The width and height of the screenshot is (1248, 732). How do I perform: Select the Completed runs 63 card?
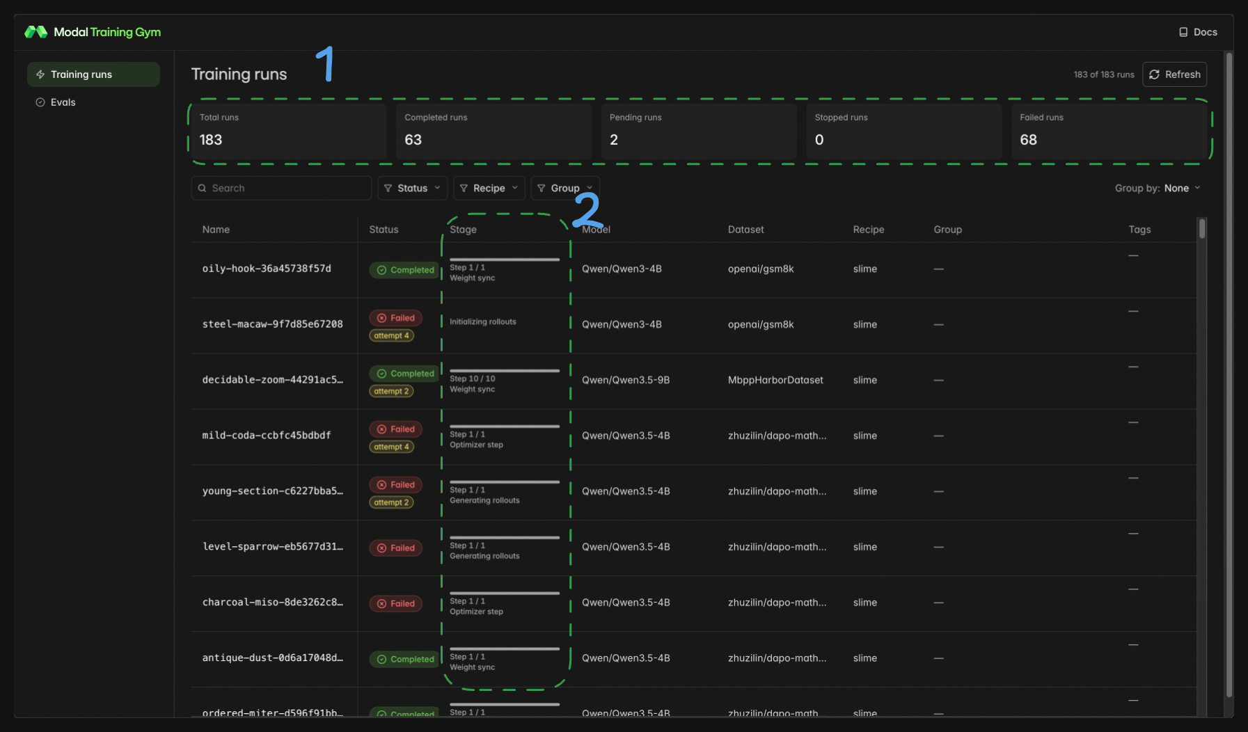click(494, 131)
